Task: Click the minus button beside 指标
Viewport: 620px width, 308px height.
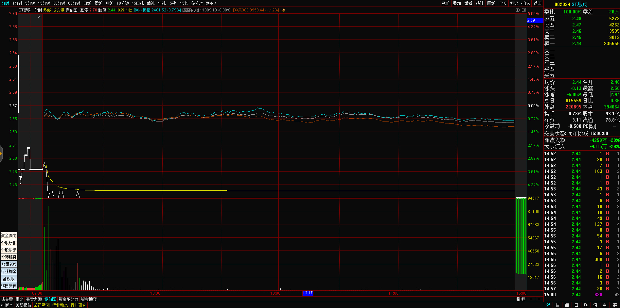Action: click(x=539, y=299)
